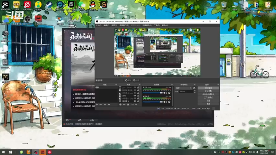Move scene down with the down arrow

pyautogui.click(x=109, y=105)
